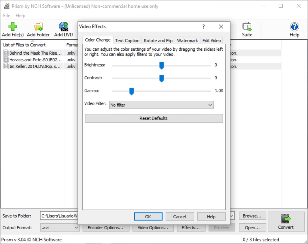Click Cancel in Video Effects dialog

click(179, 217)
